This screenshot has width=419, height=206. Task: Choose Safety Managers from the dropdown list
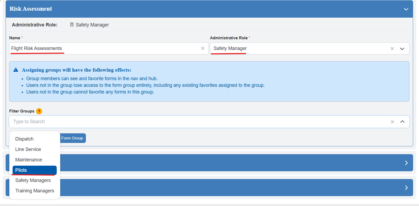pyautogui.click(x=33, y=180)
